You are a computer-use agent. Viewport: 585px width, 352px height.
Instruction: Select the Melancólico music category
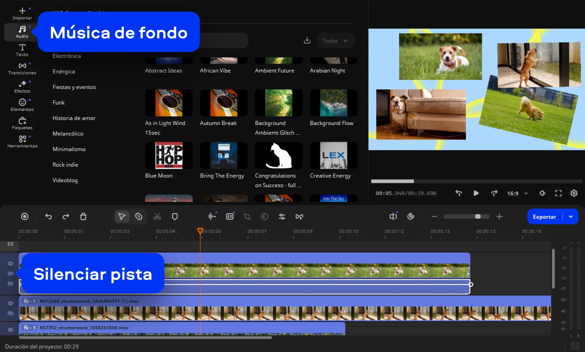coord(68,134)
